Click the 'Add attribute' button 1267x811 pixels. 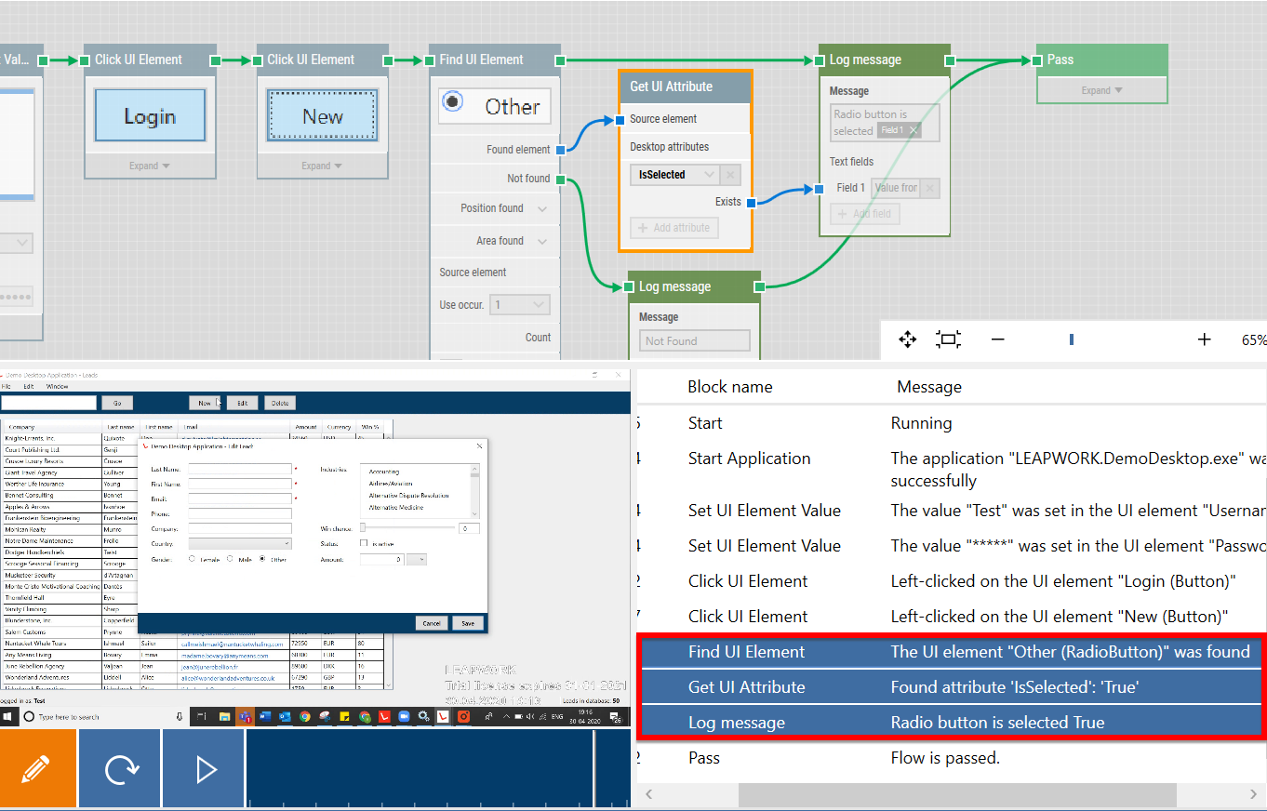[x=674, y=228]
